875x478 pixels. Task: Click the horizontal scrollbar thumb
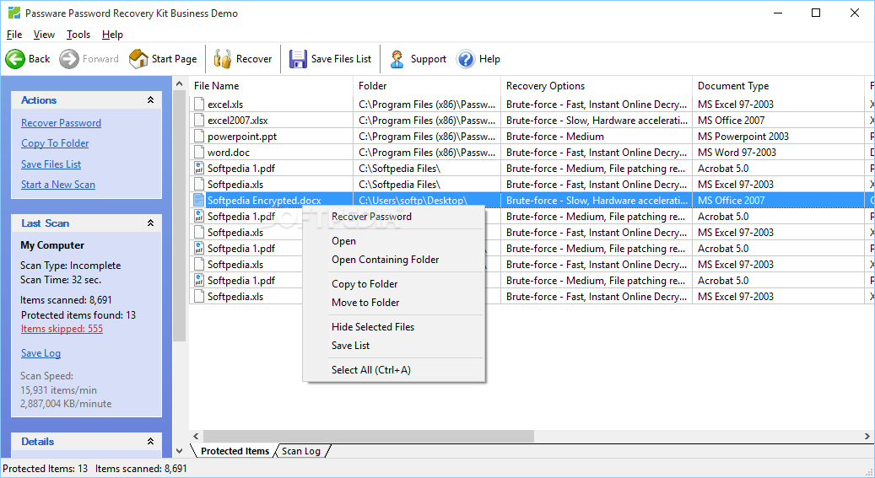point(368,436)
